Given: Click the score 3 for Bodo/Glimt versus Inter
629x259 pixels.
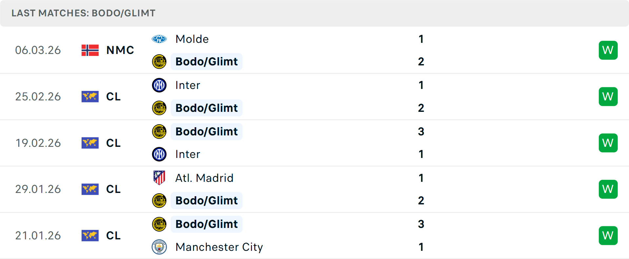Looking at the screenshot, I should click(421, 131).
